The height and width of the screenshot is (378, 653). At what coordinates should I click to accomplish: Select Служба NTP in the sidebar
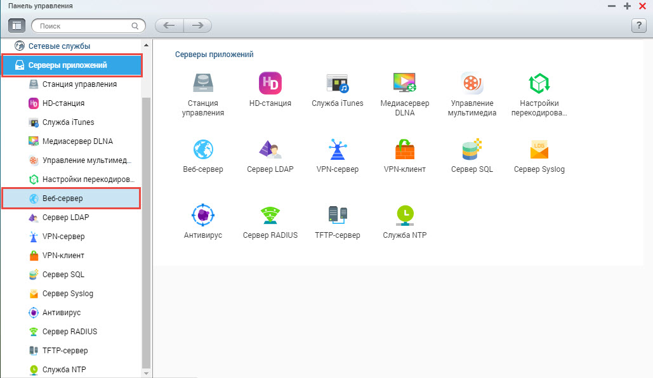coord(72,370)
